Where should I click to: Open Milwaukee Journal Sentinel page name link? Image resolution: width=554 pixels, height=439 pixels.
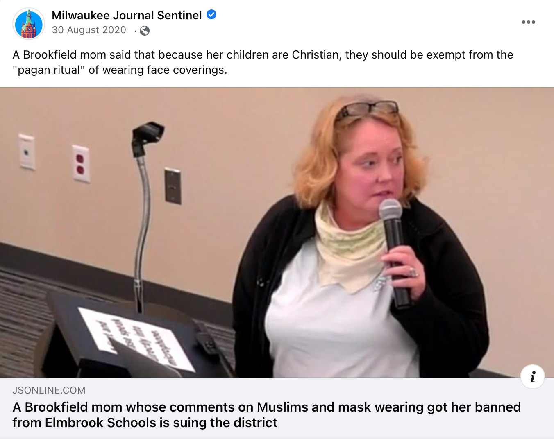point(127,15)
